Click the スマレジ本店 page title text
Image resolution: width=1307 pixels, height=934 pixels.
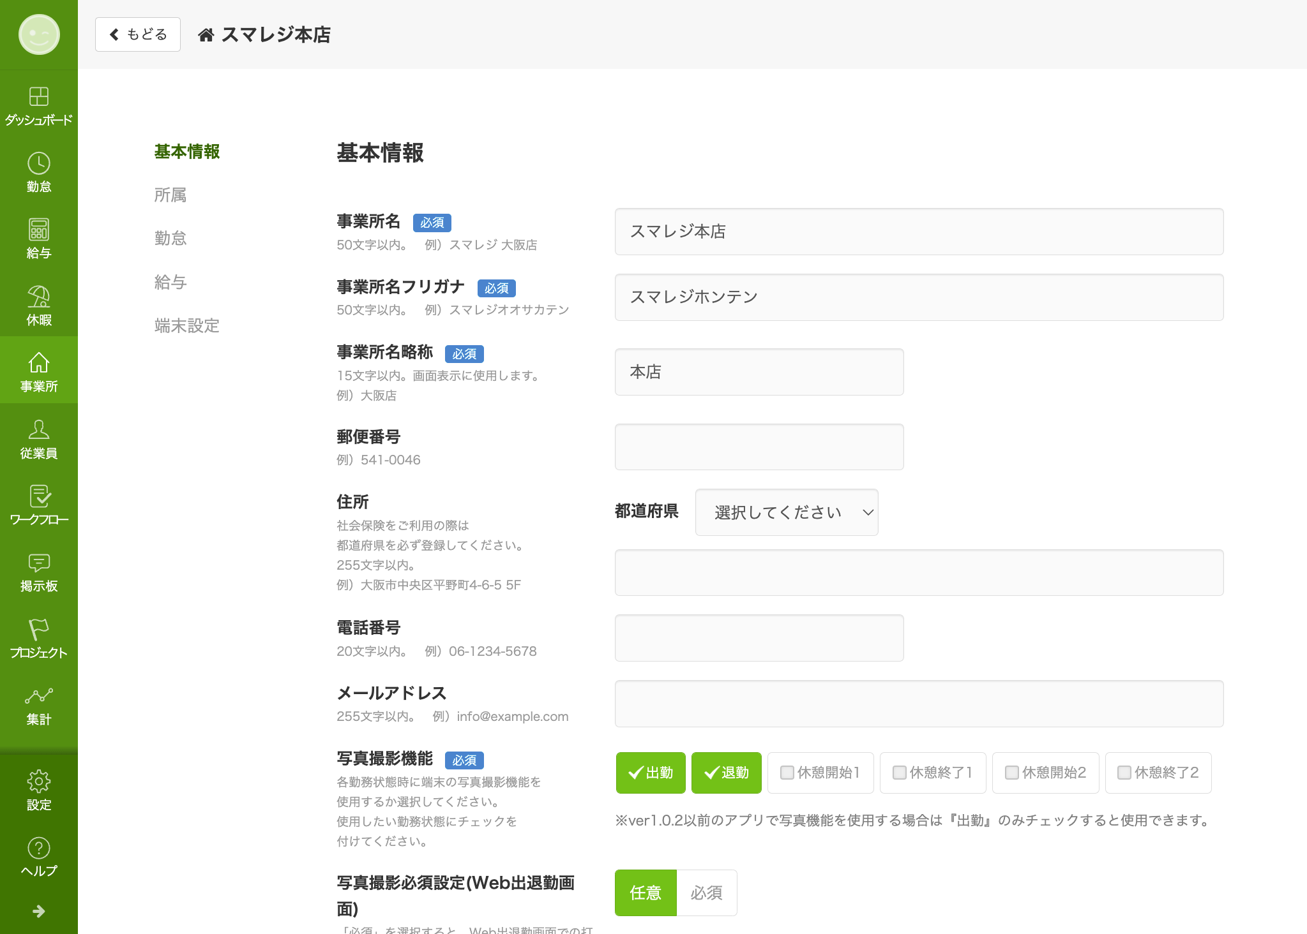tap(276, 34)
